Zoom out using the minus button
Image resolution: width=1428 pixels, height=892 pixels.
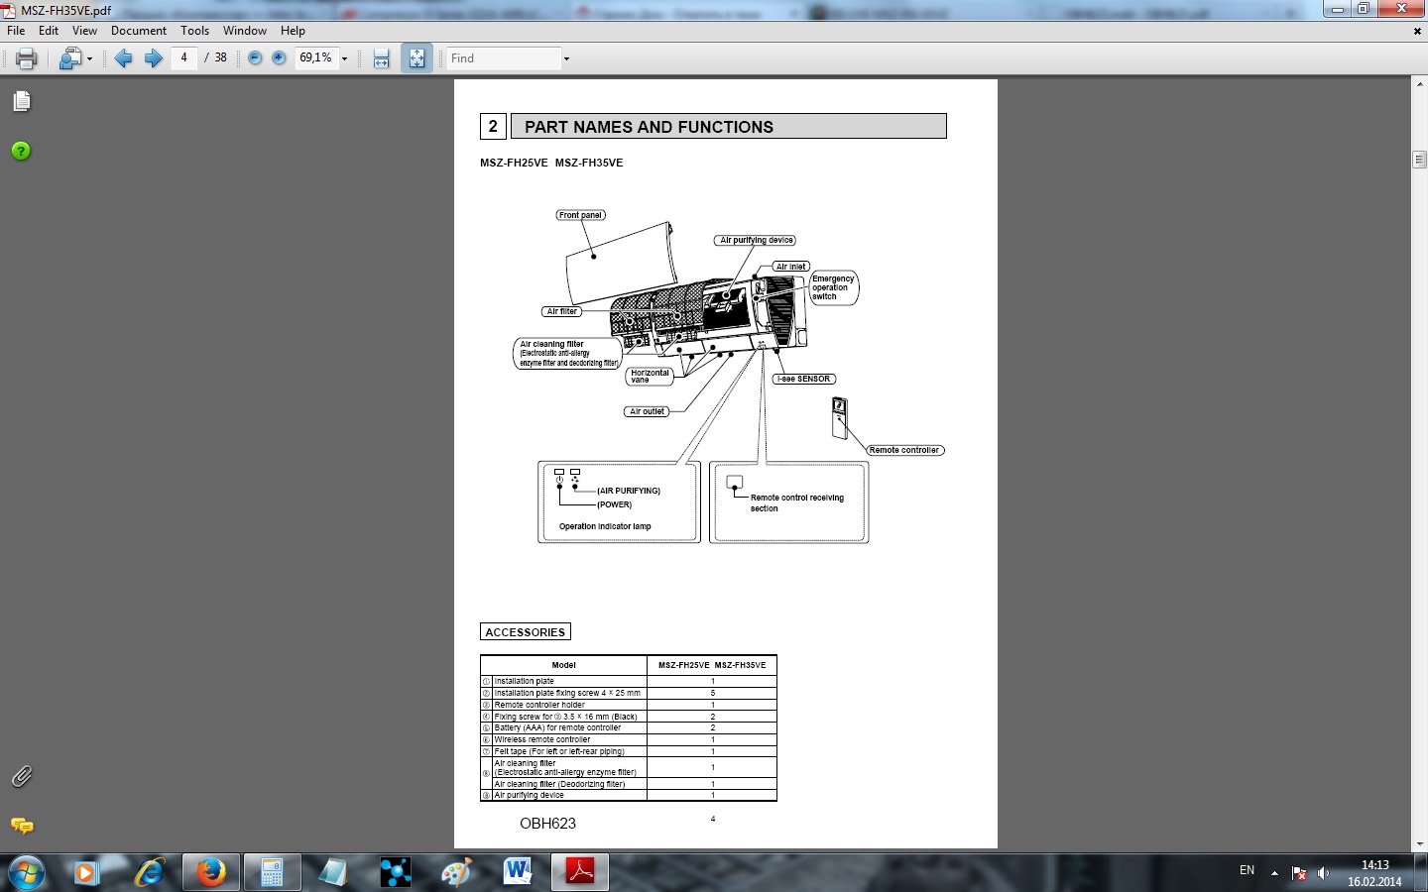pos(255,58)
